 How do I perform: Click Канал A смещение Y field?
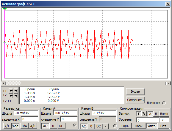[69, 119]
